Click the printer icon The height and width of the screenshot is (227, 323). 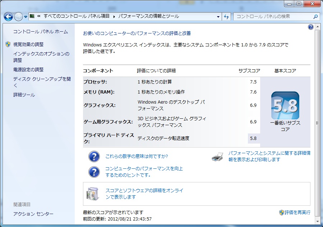click(217, 157)
